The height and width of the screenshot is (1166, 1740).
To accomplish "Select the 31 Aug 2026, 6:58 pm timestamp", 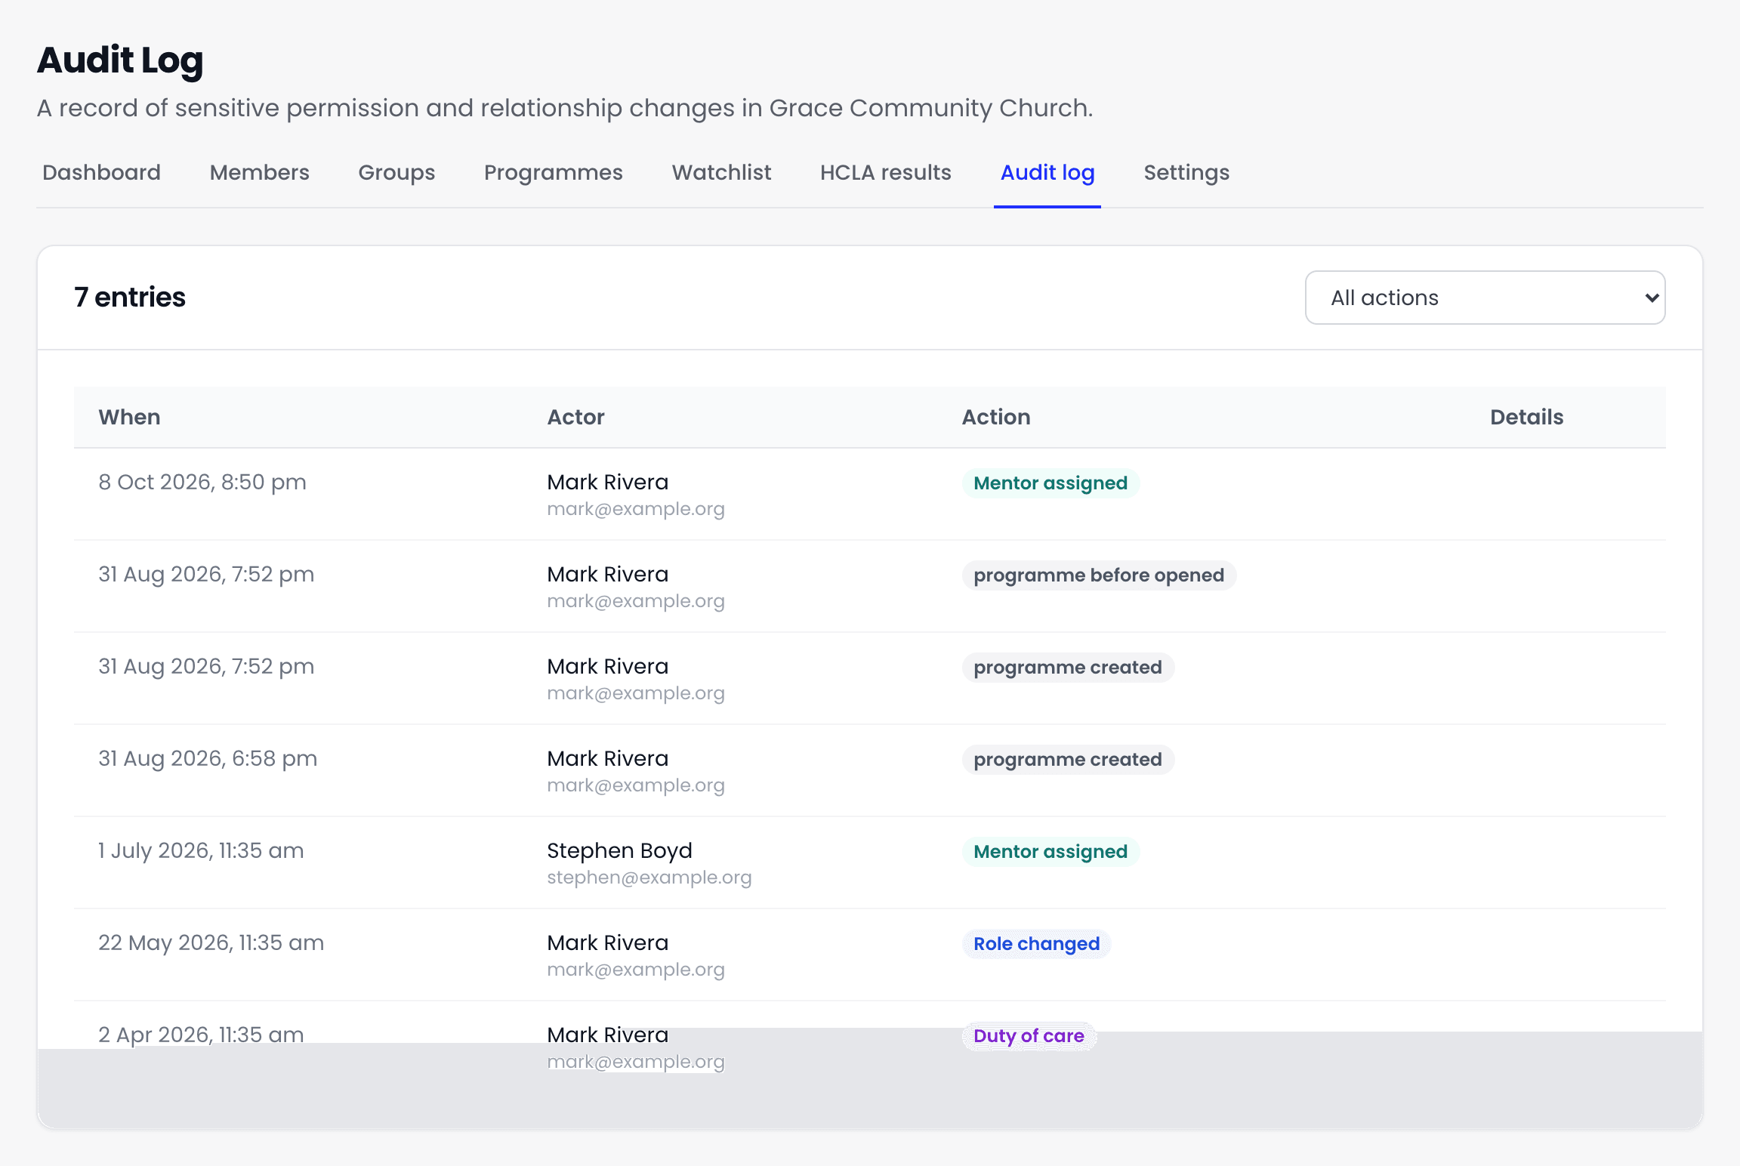I will [208, 759].
